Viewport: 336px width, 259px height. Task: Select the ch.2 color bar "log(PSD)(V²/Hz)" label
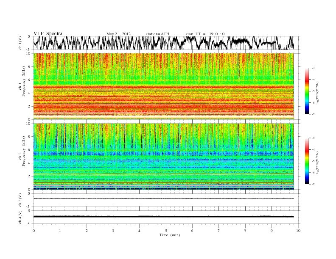pyautogui.click(x=318, y=163)
